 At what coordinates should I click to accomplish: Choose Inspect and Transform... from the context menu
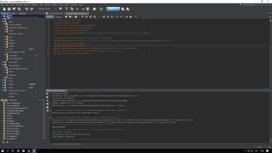[17, 91]
